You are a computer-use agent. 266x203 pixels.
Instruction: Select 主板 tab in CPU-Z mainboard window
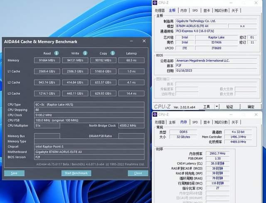[x=172, y=10]
